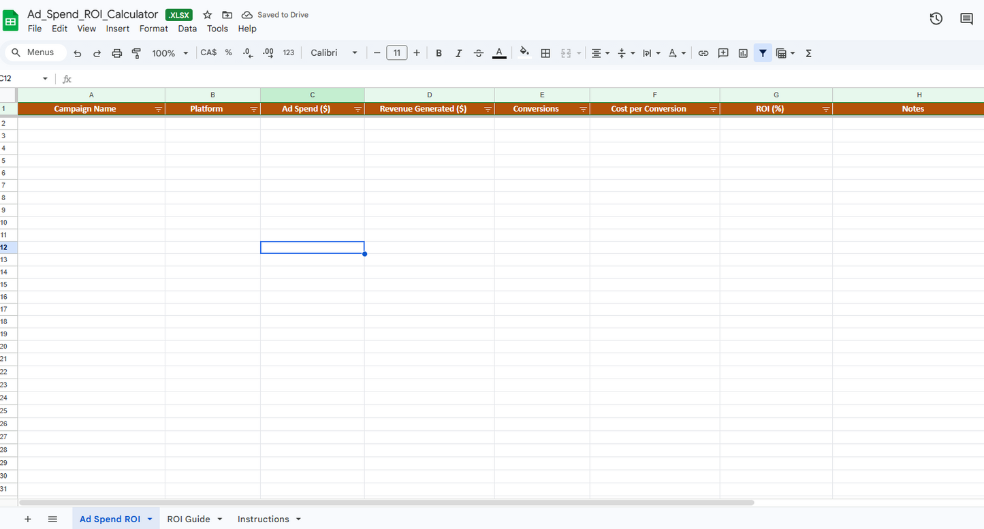
Task: Open the text color picker
Action: (x=499, y=52)
